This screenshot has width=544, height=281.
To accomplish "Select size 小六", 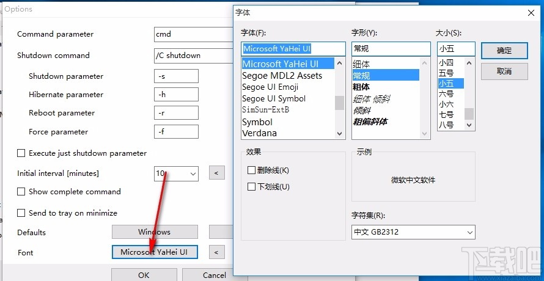I will 450,104.
